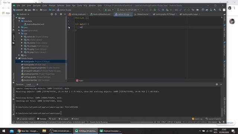Open the Navigate menu
The image size is (238, 134).
coord(37,6)
